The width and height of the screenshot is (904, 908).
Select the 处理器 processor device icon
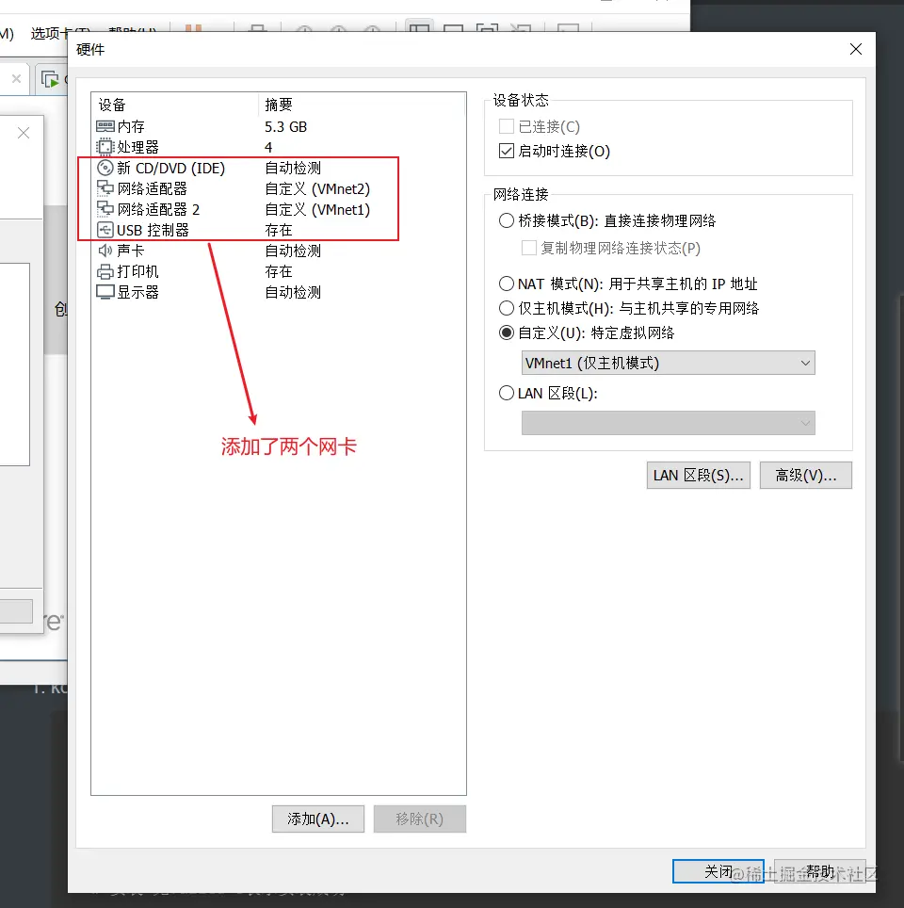[105, 147]
